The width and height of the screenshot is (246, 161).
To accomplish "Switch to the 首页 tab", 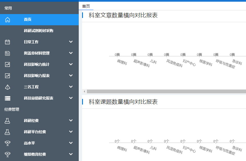I will pyautogui.click(x=86, y=6).
